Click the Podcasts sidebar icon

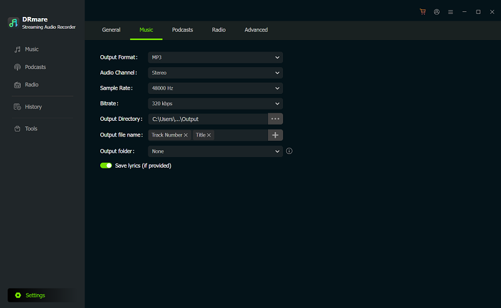tap(18, 67)
